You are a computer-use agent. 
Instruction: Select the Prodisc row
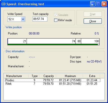[x=53, y=80]
